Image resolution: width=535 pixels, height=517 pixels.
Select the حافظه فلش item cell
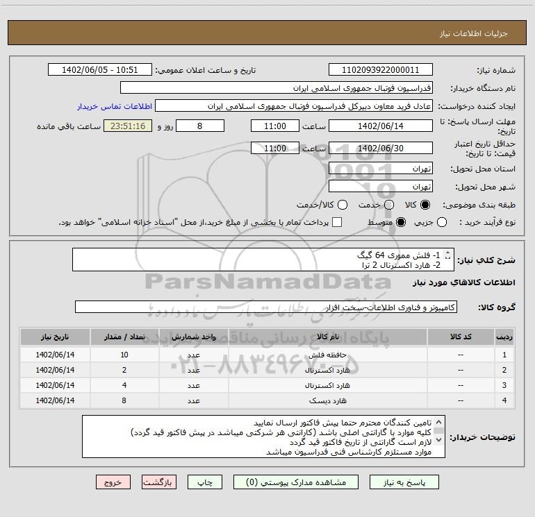327,355
